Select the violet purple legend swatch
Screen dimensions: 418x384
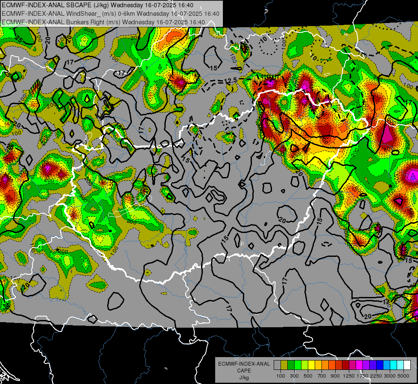(366, 365)
